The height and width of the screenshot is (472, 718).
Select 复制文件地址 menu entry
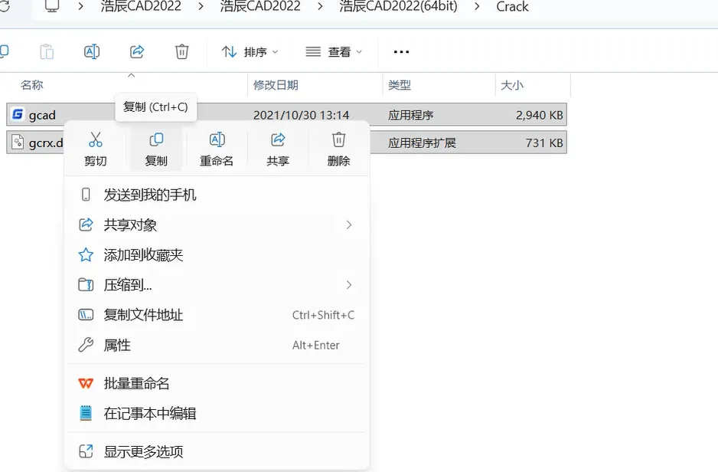click(217, 315)
